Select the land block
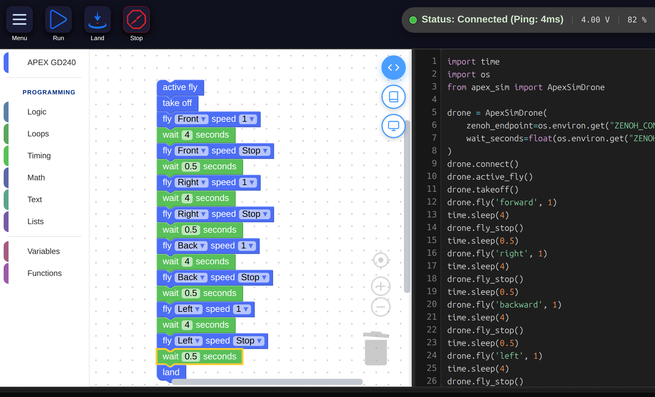 pyautogui.click(x=171, y=372)
